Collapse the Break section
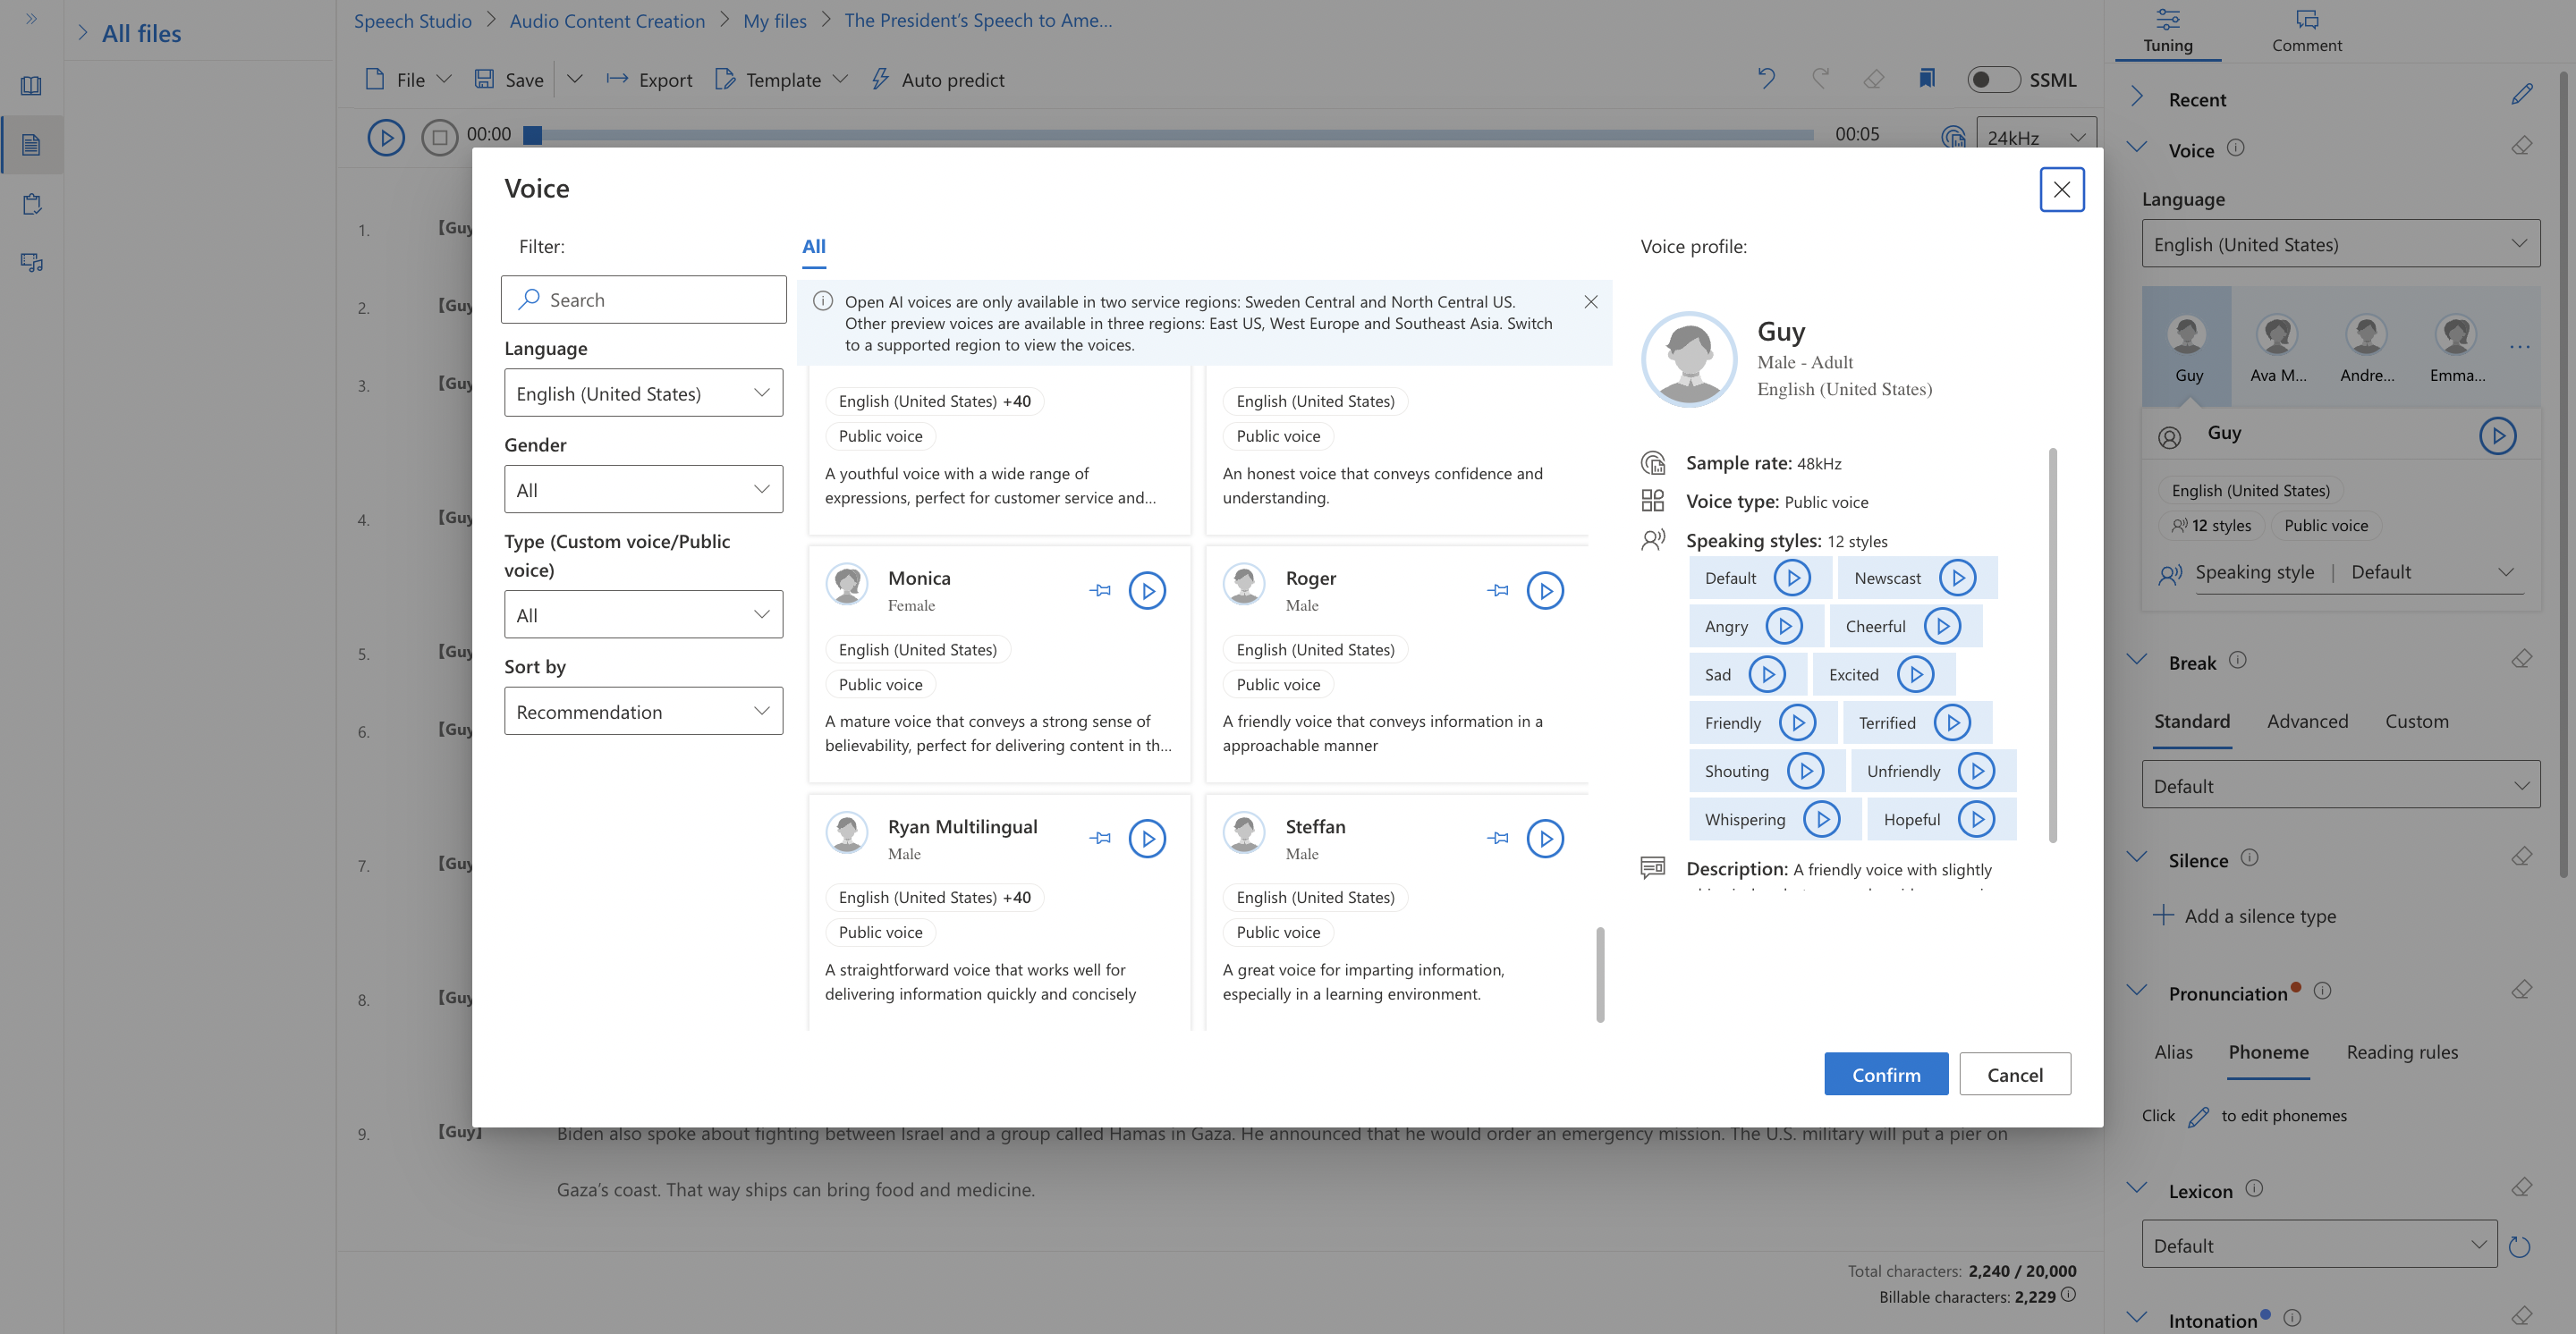This screenshot has height=1334, width=2576. (2137, 661)
